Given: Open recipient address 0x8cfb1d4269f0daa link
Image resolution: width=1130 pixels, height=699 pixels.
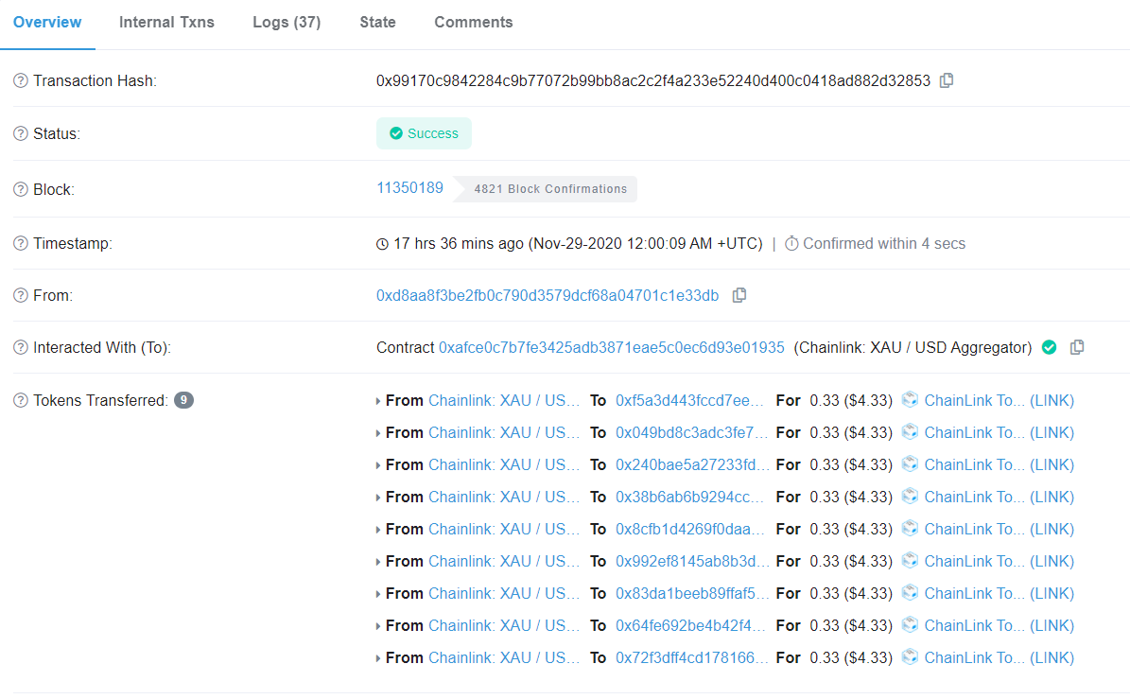Looking at the screenshot, I should pyautogui.click(x=689, y=530).
